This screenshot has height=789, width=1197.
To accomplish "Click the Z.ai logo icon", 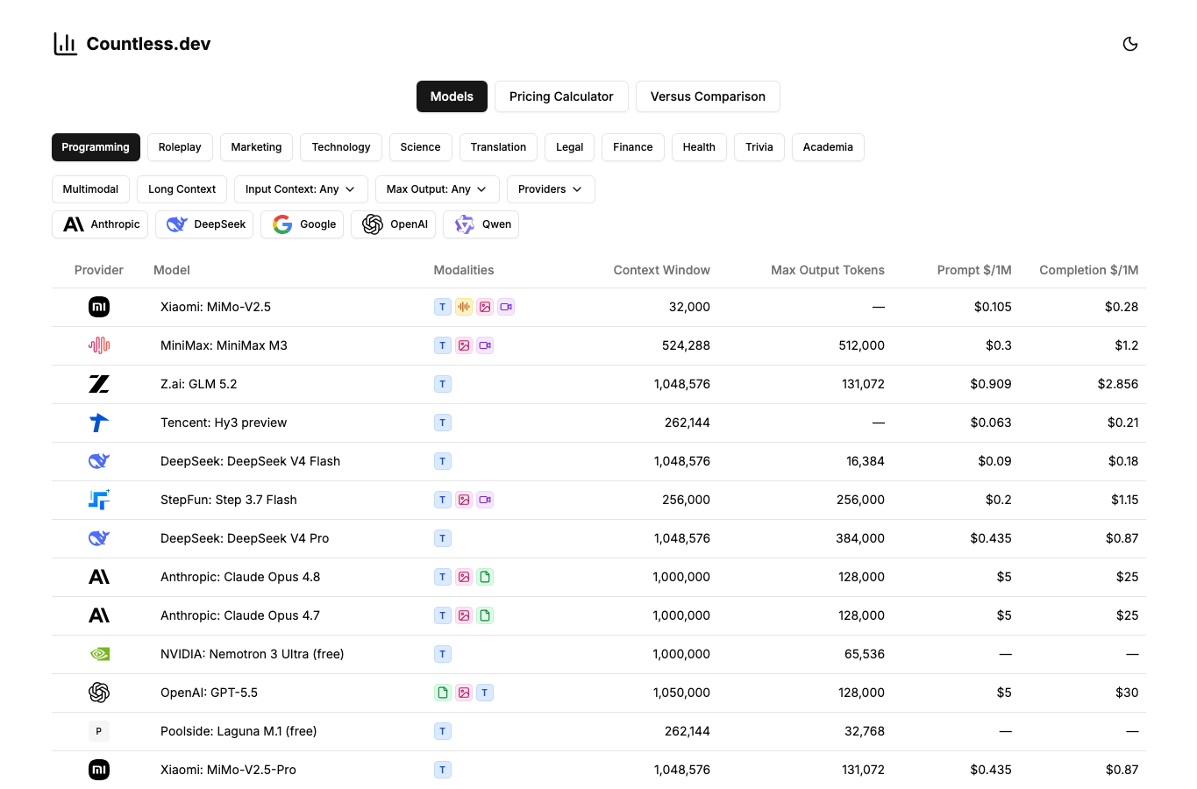I will tap(99, 384).
